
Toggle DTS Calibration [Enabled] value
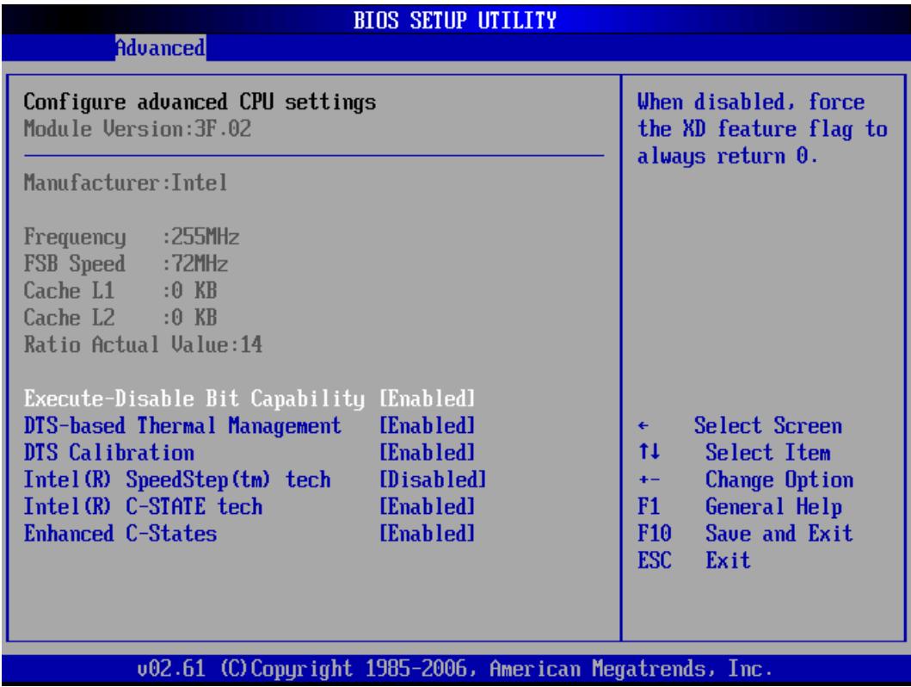click(427, 452)
